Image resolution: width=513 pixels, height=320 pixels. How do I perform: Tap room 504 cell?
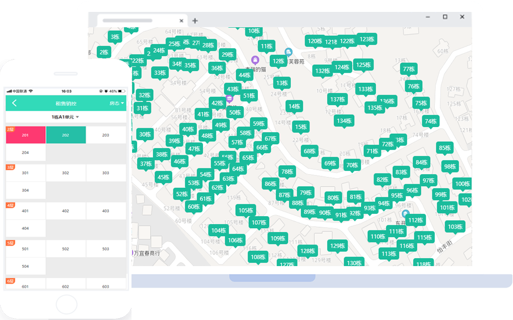point(26,266)
